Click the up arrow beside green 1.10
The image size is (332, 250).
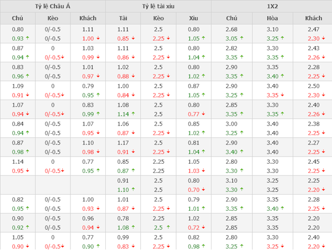tap(133, 189)
